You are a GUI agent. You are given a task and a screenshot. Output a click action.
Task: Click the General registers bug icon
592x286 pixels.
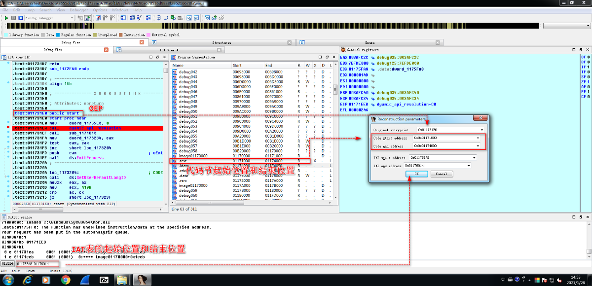tap(343, 50)
